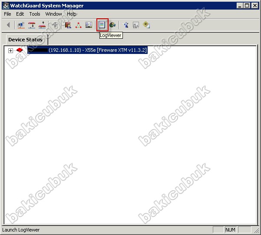Click the WatchGuard title bar app icon
Image resolution: width=261 pixels, height=235 pixels.
pos(6,6)
